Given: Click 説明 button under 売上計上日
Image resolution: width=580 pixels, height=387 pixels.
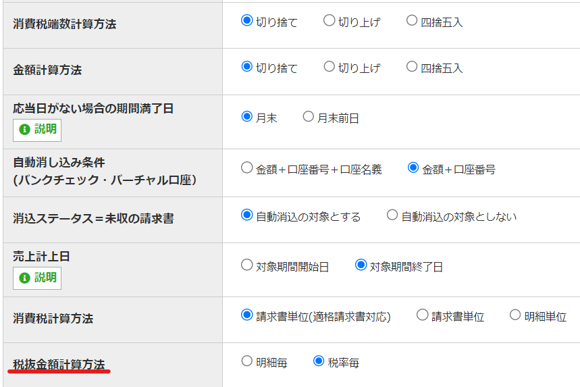Looking at the screenshot, I should click(x=37, y=277).
